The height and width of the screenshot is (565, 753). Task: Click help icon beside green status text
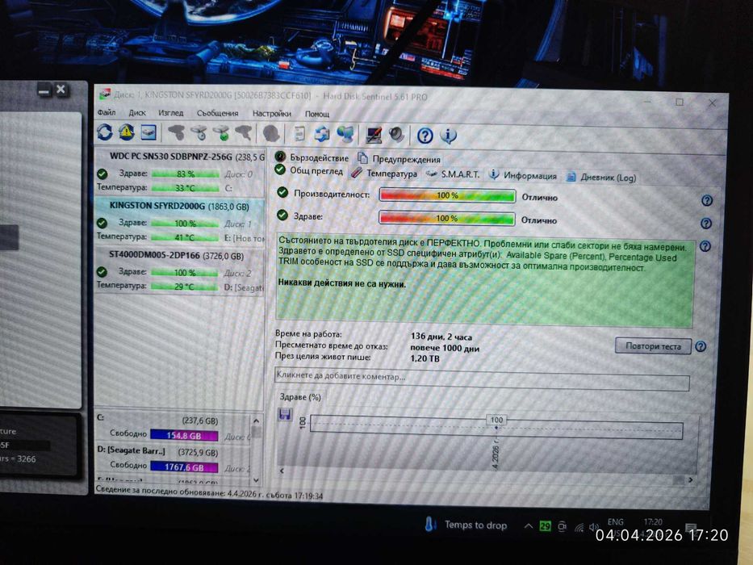tap(705, 246)
